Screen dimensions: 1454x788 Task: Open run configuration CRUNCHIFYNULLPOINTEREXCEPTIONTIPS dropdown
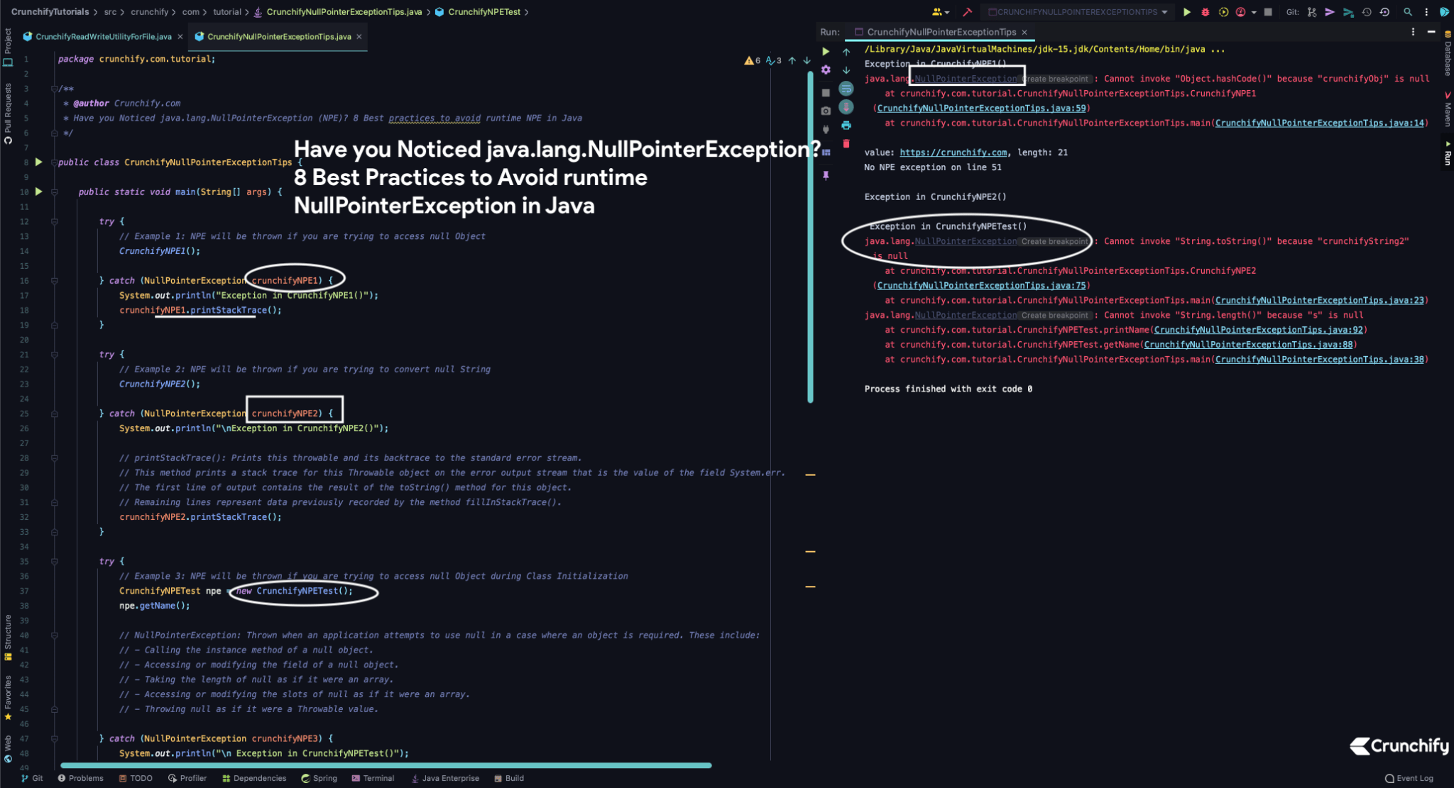(1078, 12)
